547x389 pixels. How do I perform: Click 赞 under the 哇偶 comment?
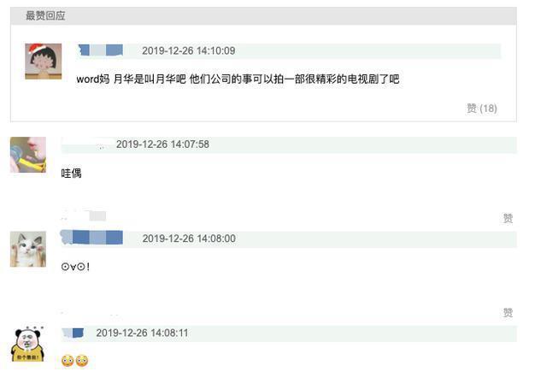(508, 218)
